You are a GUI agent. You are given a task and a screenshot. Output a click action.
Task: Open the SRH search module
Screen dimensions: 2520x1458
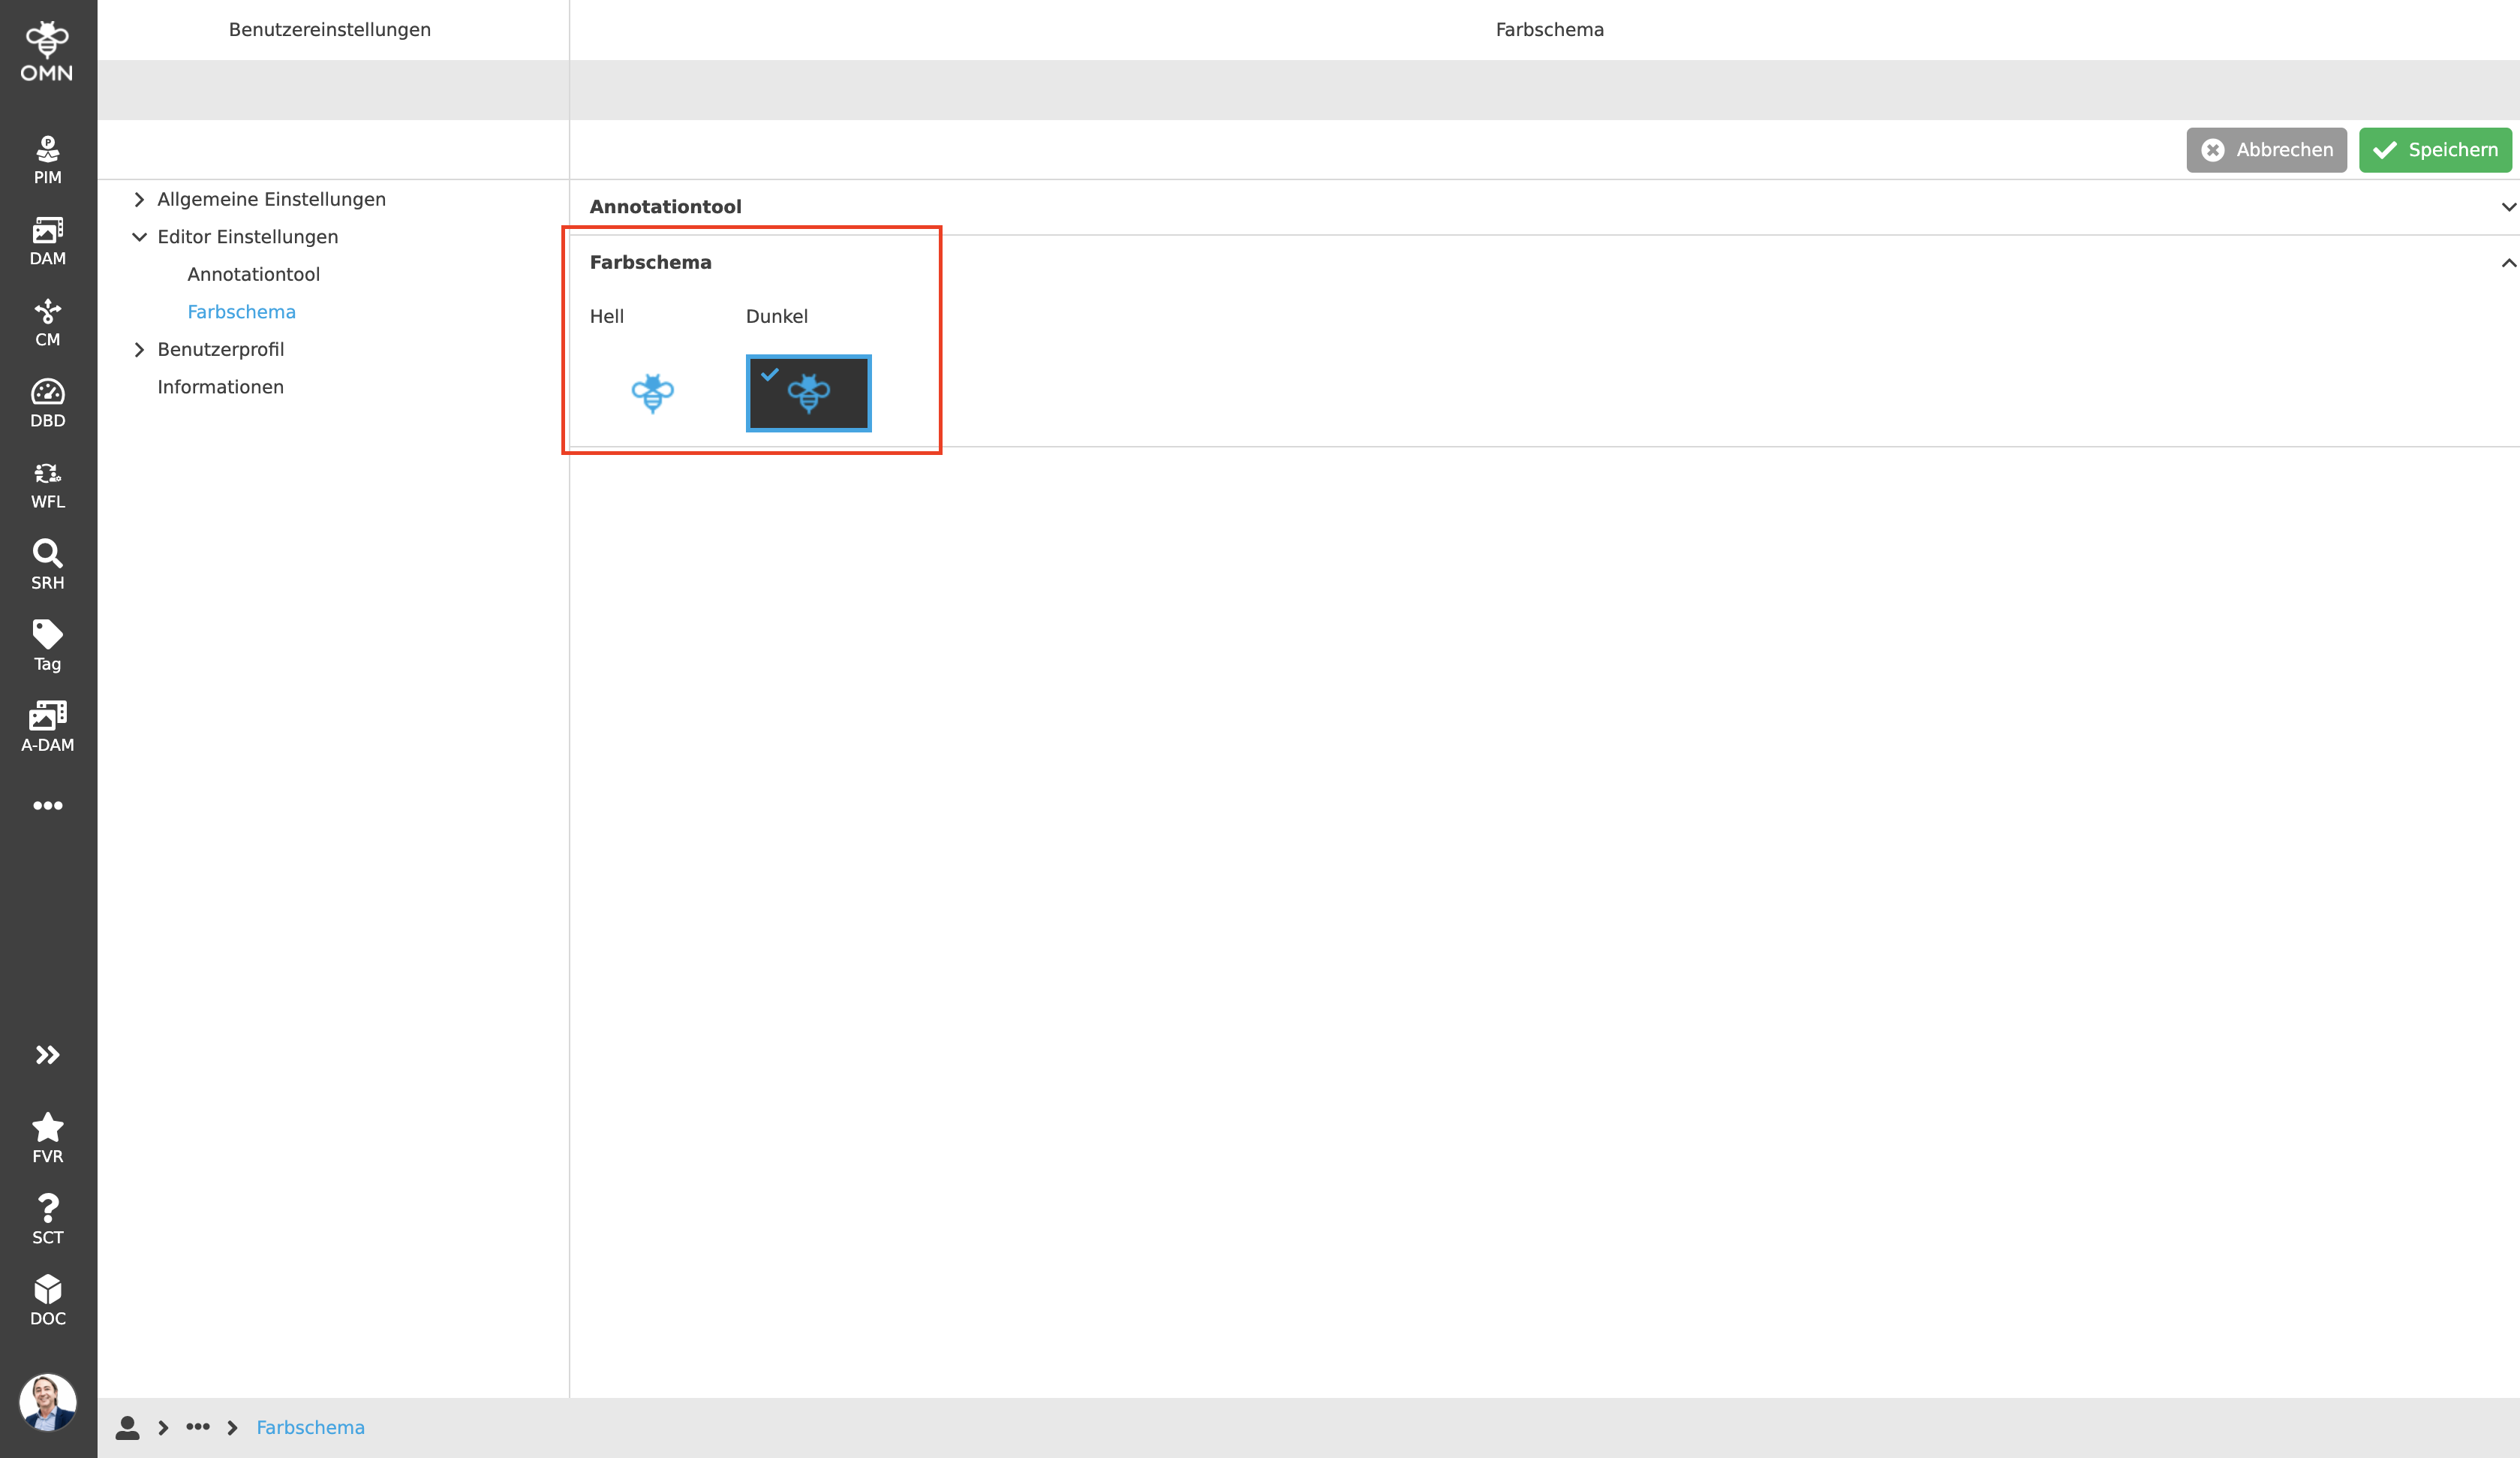[47, 565]
